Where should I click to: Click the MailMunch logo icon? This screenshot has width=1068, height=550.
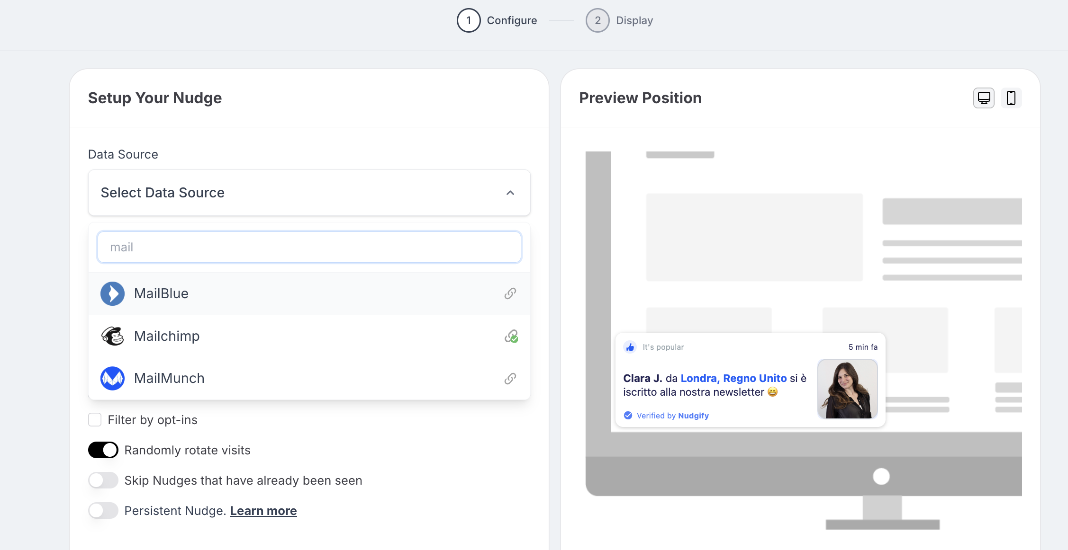click(112, 378)
